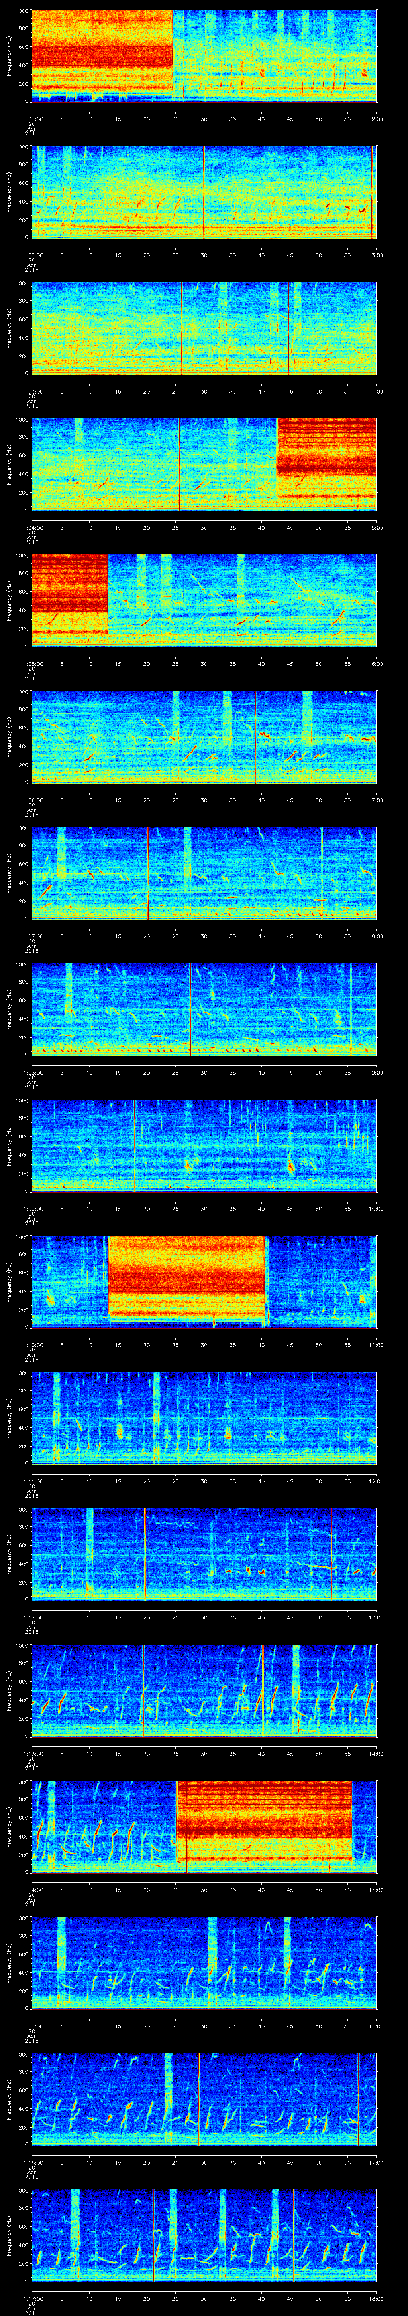Click the red noise block in the 1:10:00 panel
Viewport: 408px width, 2316px height.
coord(186,1278)
